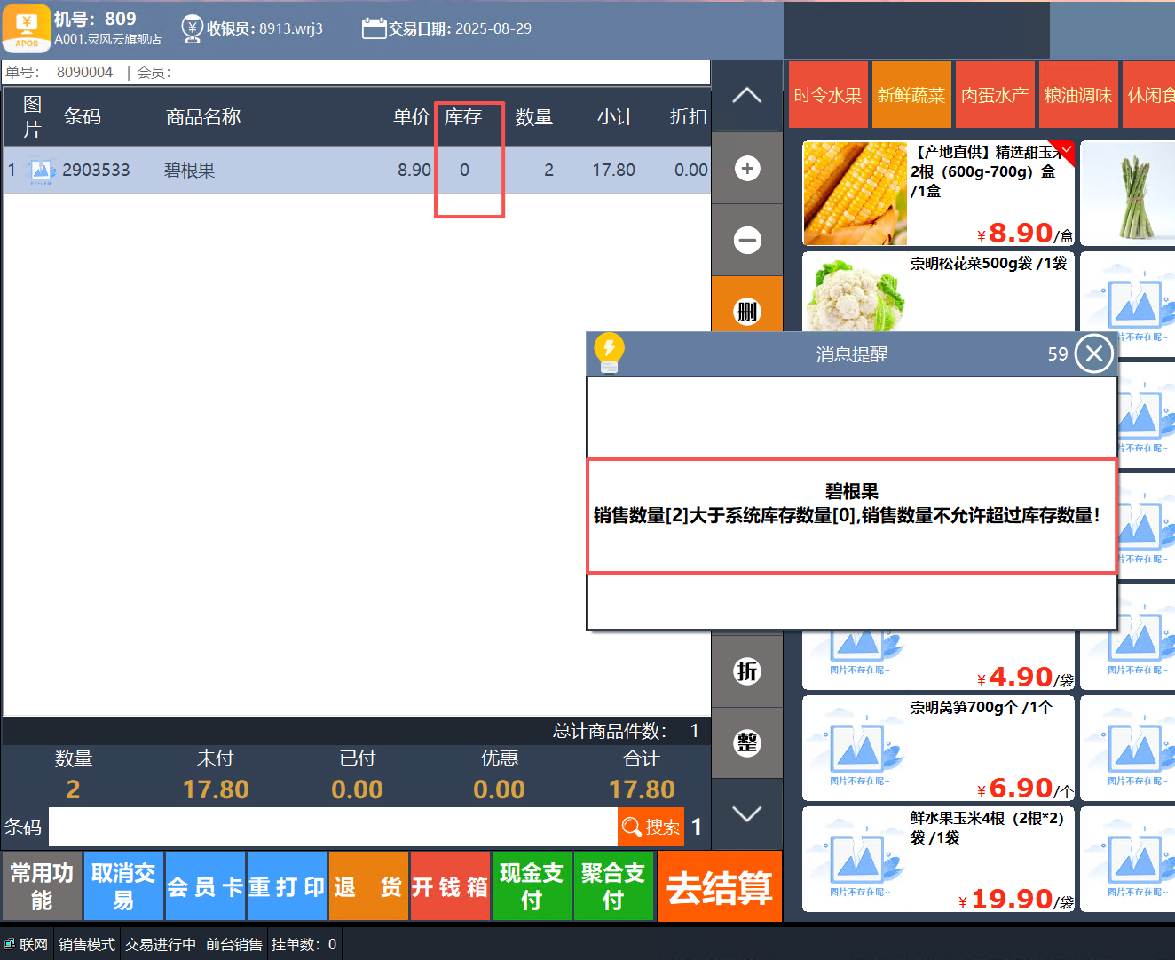Image resolution: width=1175 pixels, height=960 pixels.
Task: Select the sweet corn product thumbnail
Action: tap(855, 193)
